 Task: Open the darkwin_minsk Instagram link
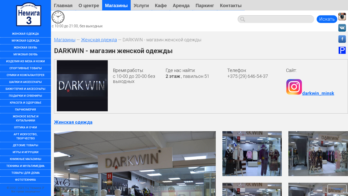(x=318, y=93)
